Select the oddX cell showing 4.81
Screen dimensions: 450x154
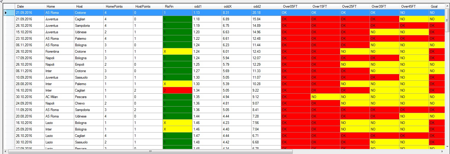tap(237, 103)
